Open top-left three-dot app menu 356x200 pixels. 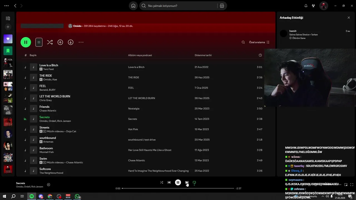coord(6,6)
